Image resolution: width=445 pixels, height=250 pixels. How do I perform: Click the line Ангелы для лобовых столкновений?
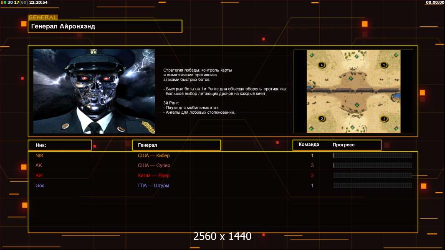click(x=199, y=112)
